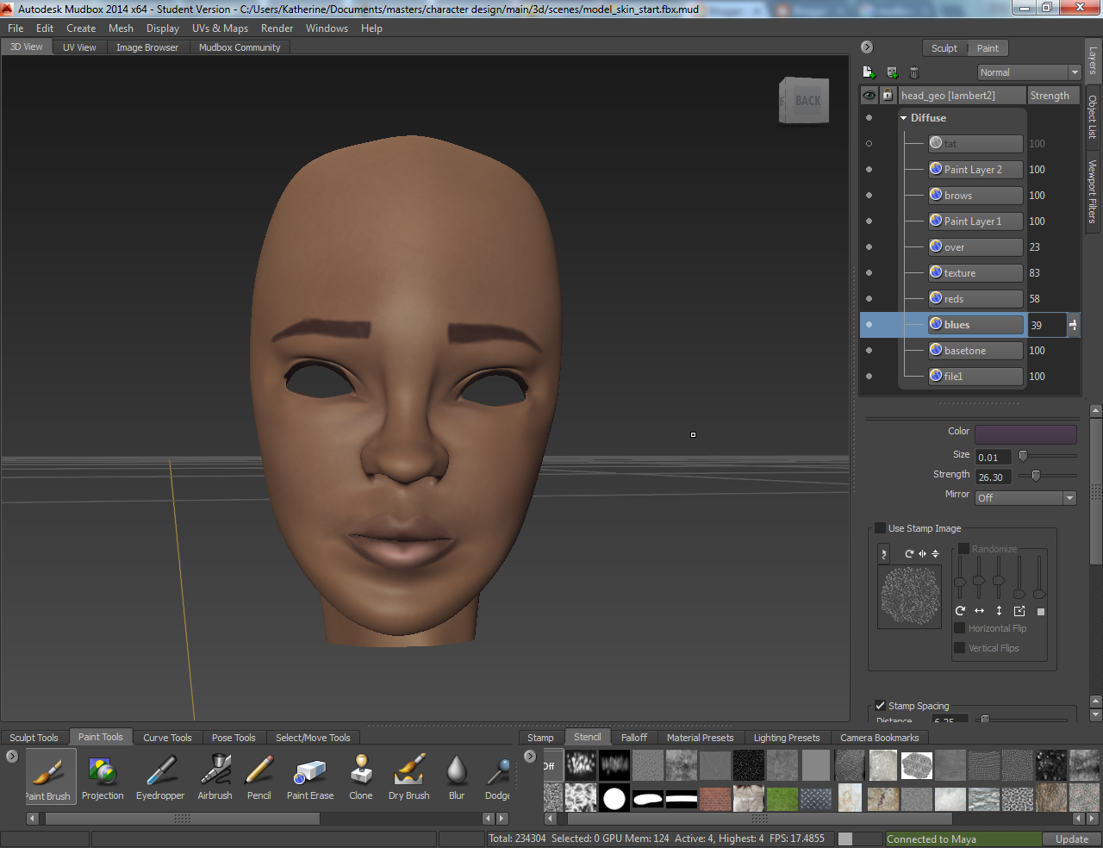
Task: Open the Sculpt Tools tab
Action: tap(34, 738)
